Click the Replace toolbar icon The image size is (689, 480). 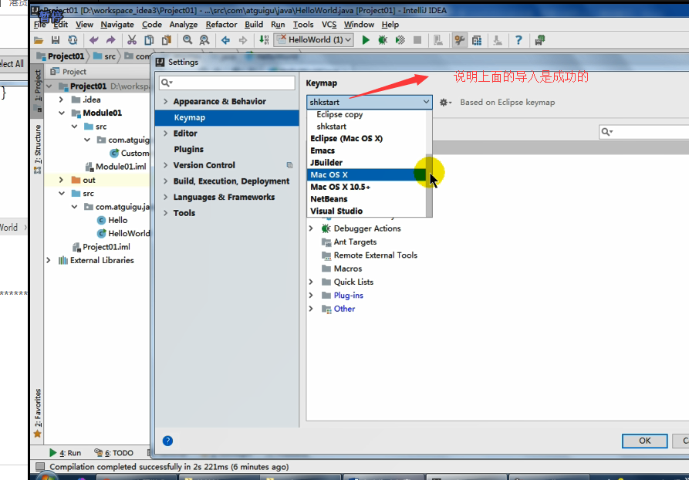click(204, 40)
